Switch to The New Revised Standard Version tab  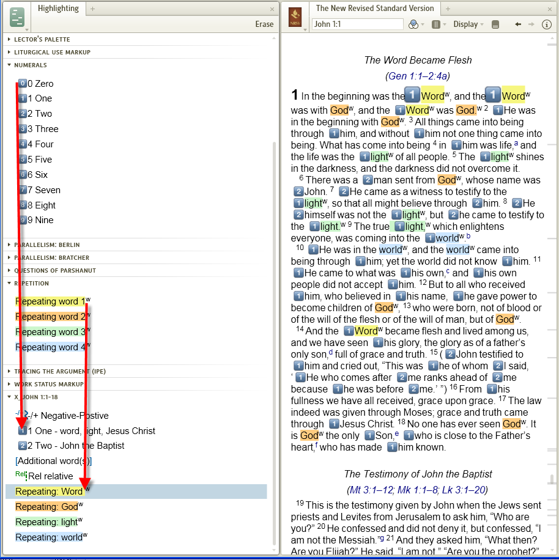(375, 9)
